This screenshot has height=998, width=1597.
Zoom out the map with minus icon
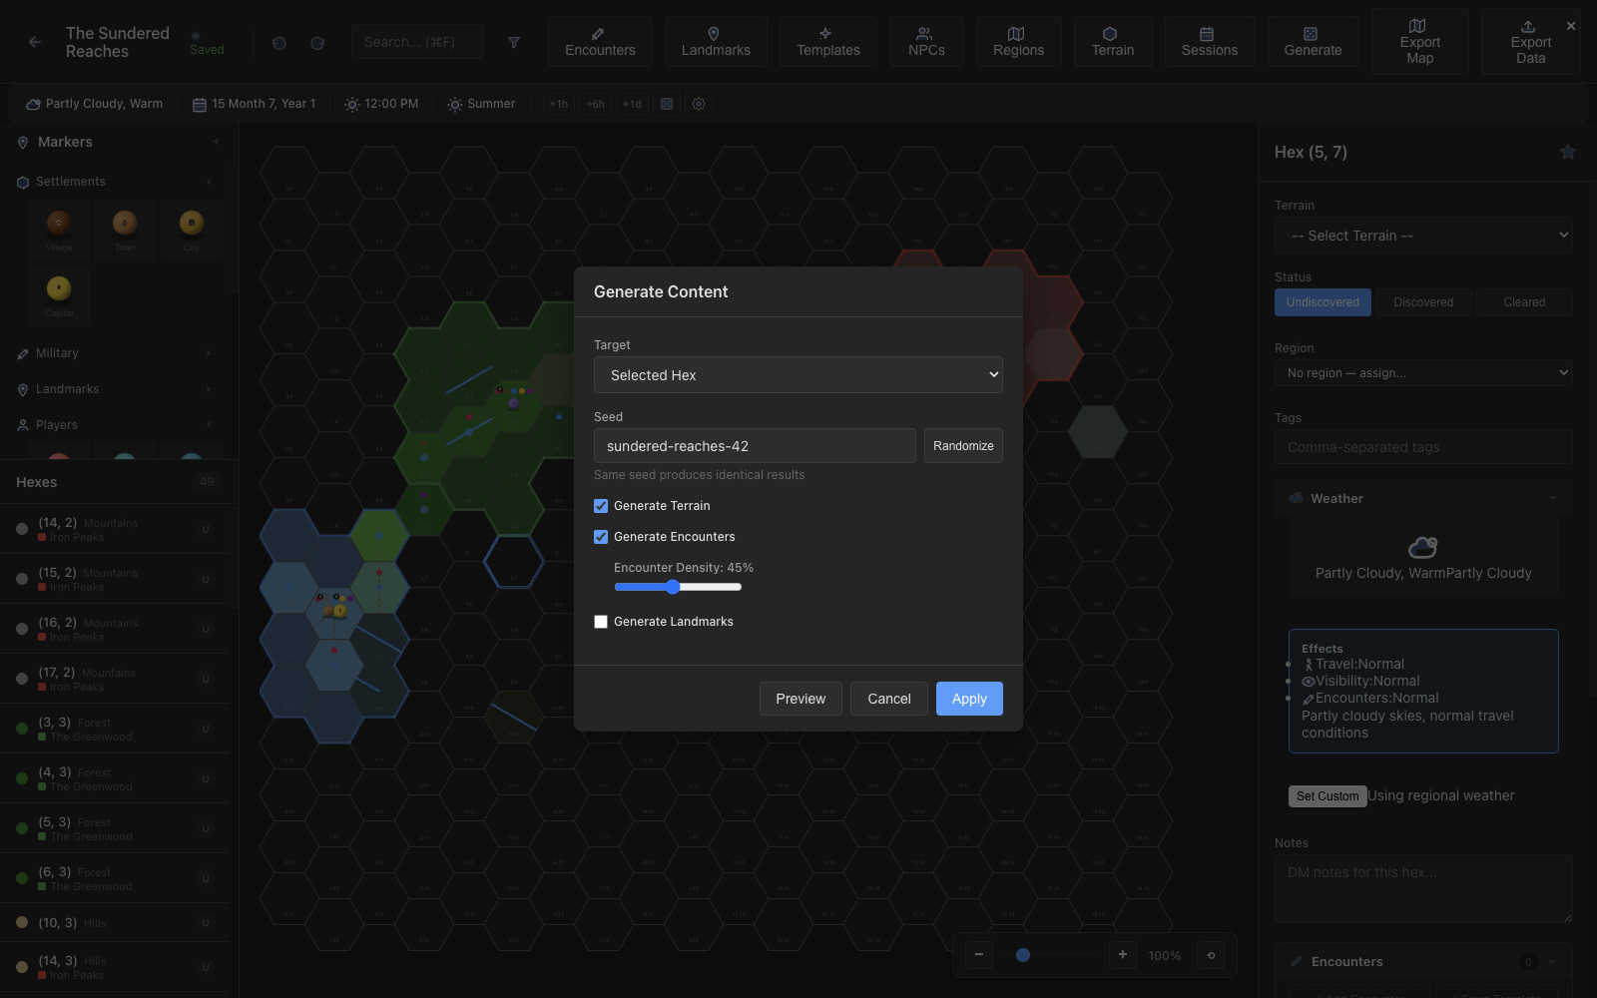pyautogui.click(x=979, y=955)
